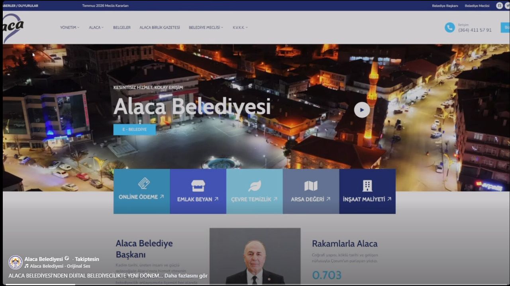Open the Emlak Beyan tile
This screenshot has width=510, height=286.
coord(198,191)
